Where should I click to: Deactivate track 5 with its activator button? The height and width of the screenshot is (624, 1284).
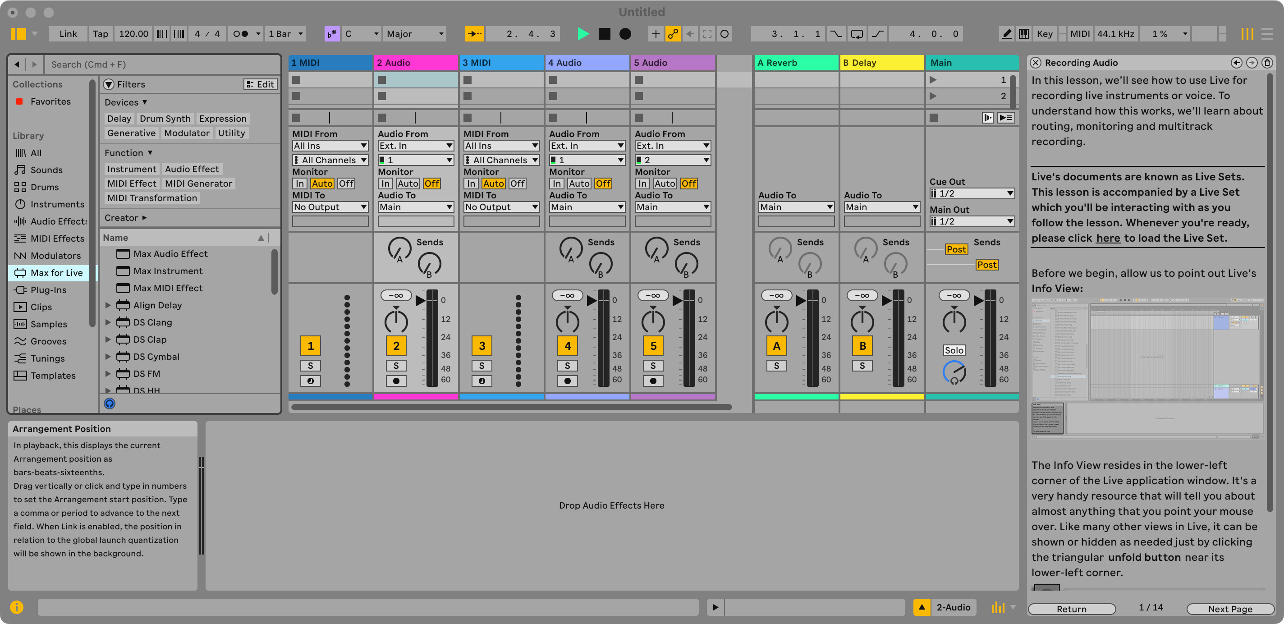653,346
